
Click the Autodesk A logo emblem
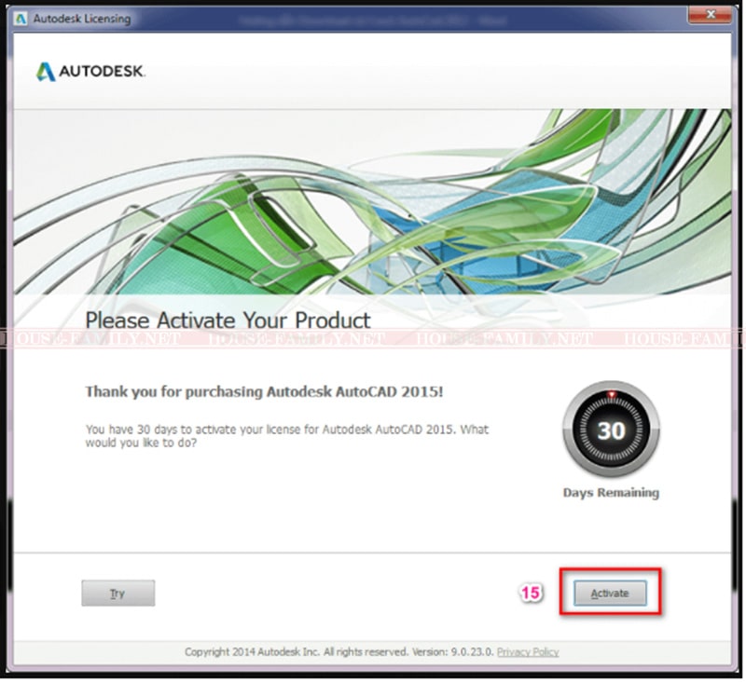46,72
